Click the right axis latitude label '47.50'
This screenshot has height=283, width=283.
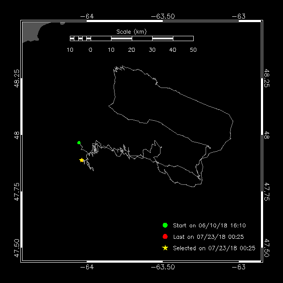[x=267, y=248]
